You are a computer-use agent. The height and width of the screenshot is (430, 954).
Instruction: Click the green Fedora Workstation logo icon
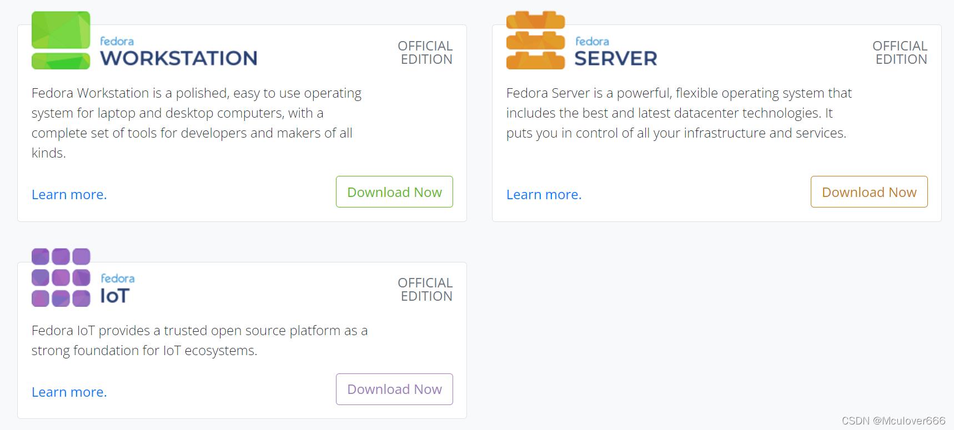pyautogui.click(x=61, y=40)
